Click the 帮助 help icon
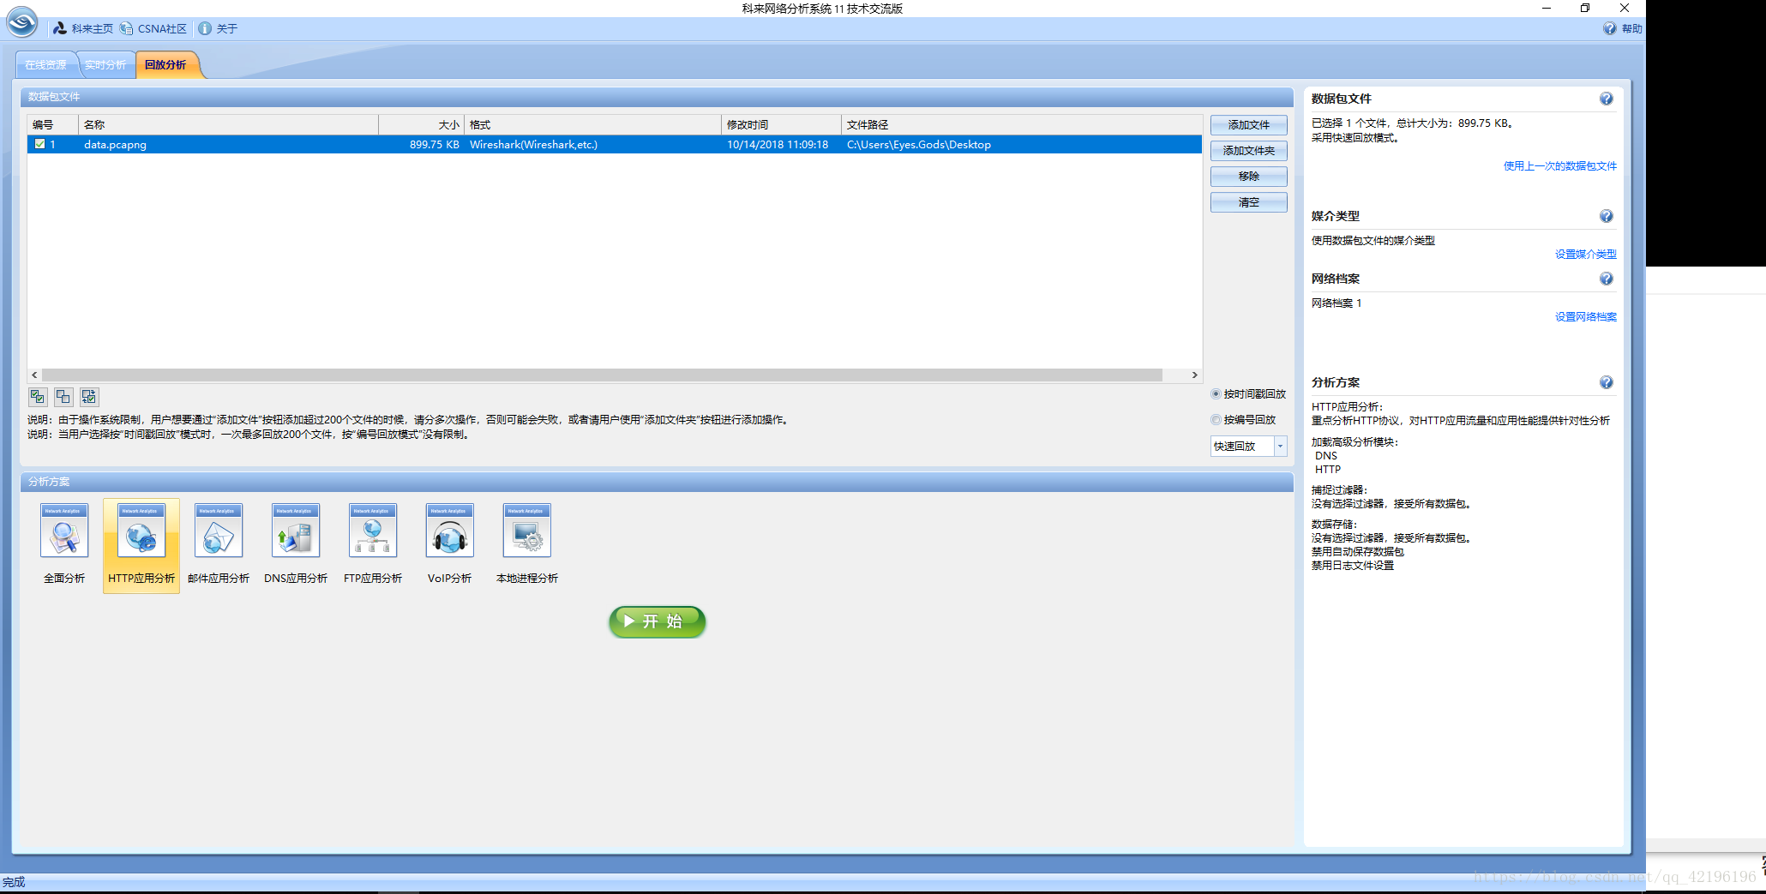This screenshot has width=1766, height=894. (x=1610, y=28)
